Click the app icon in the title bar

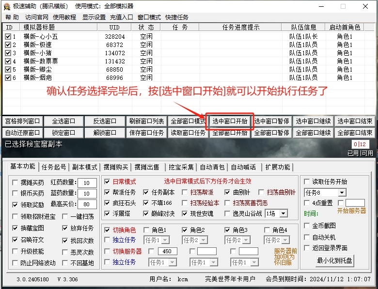[6, 6]
